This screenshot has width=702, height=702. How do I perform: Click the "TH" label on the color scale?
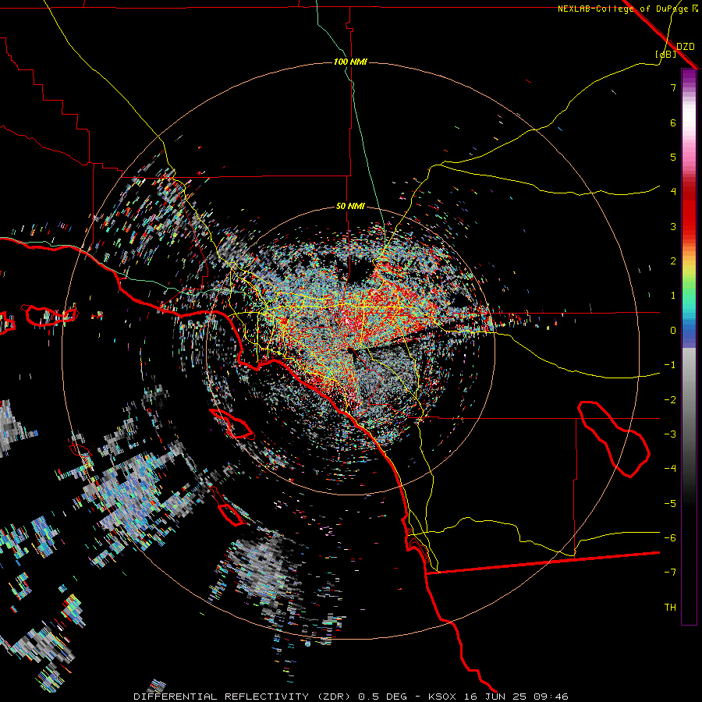click(670, 608)
